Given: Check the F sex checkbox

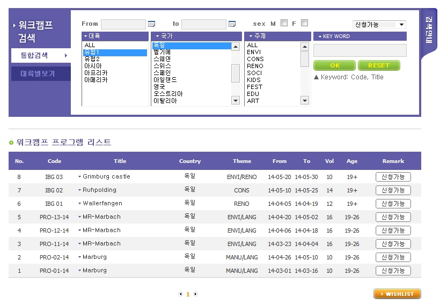Looking at the screenshot, I should [x=304, y=23].
